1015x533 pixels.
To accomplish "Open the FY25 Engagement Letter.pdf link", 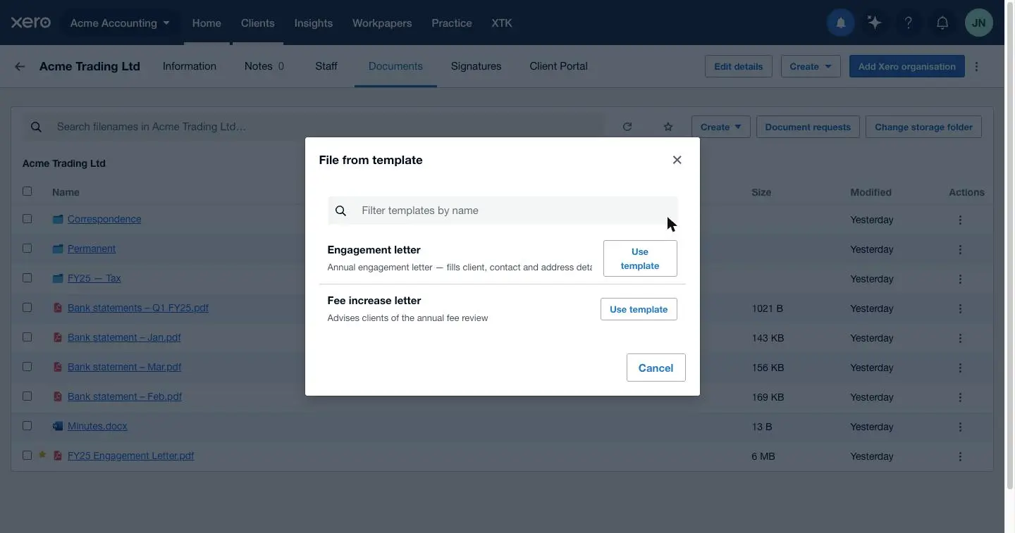I will pos(130,456).
